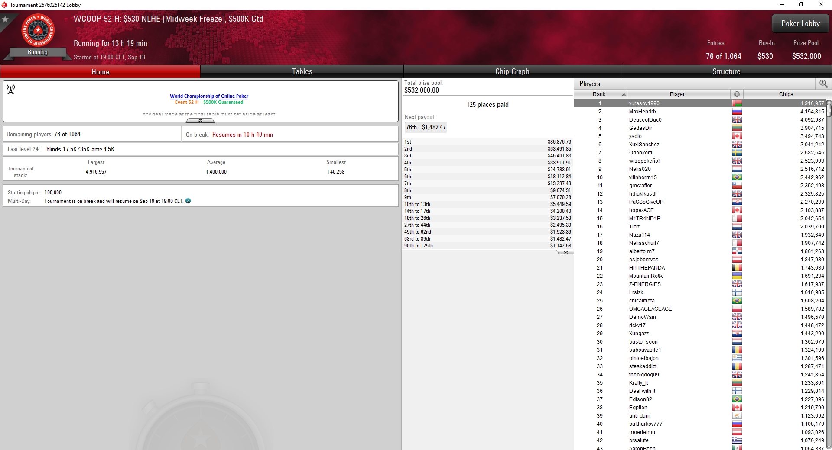Select the yurasov1990 player row

[700, 103]
